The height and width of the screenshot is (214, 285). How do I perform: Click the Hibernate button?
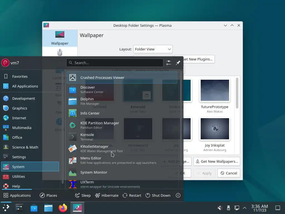click(107, 195)
